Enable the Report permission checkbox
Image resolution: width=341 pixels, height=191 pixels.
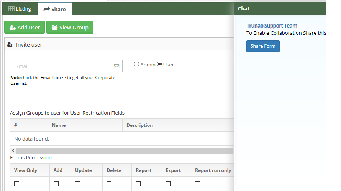pos(138,184)
